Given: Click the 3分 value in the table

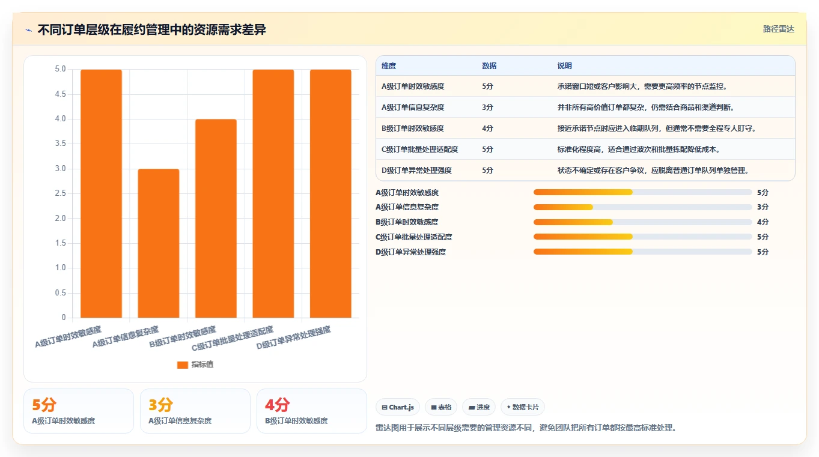Looking at the screenshot, I should (487, 107).
